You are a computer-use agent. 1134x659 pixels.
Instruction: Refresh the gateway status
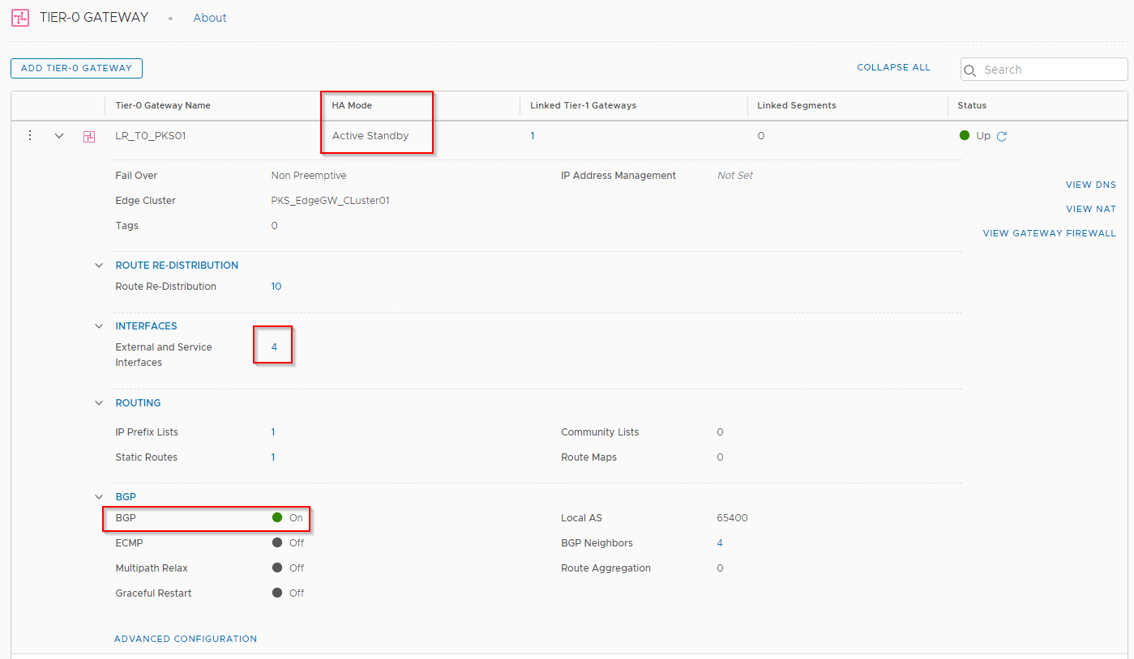(1002, 137)
